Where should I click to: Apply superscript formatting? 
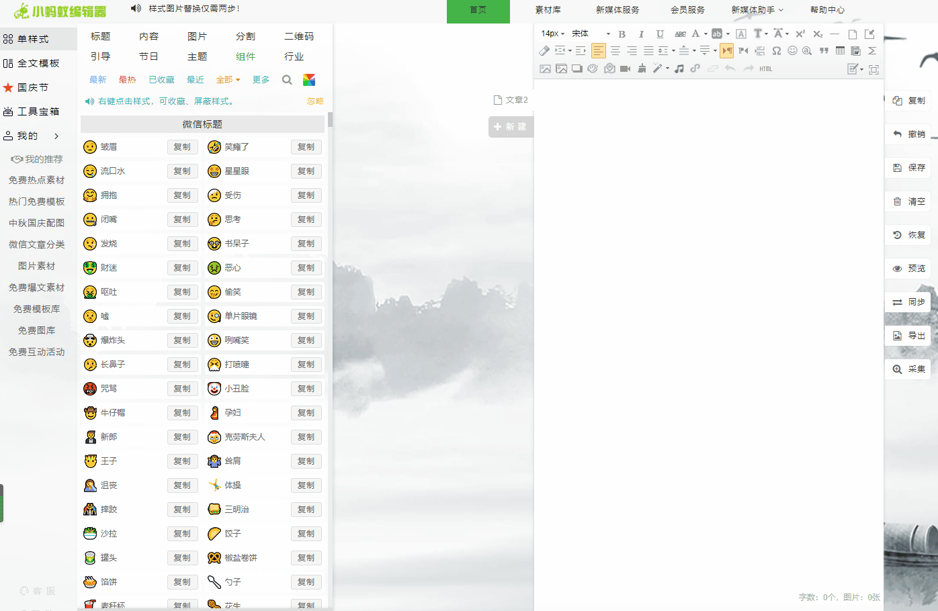tap(800, 34)
